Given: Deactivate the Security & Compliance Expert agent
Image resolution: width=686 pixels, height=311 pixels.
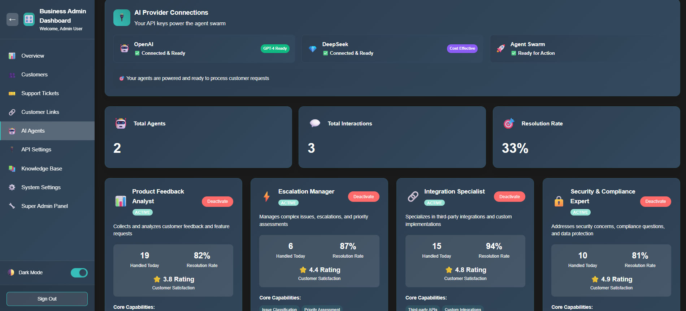Looking at the screenshot, I should 655,201.
